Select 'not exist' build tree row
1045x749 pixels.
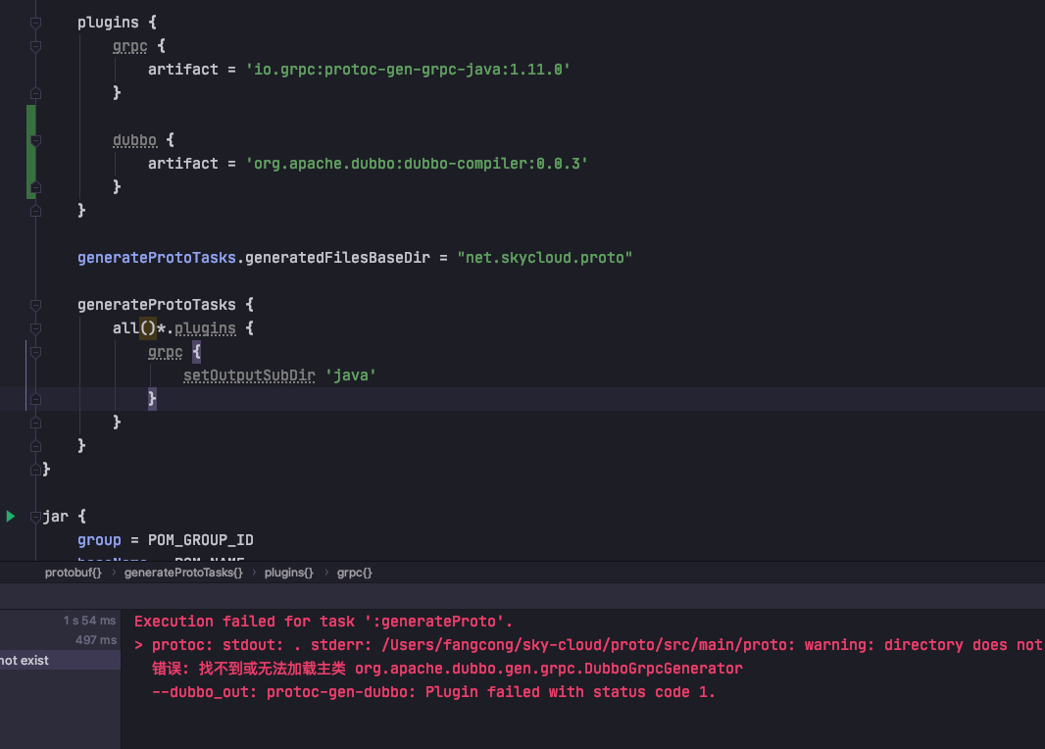coord(60,661)
